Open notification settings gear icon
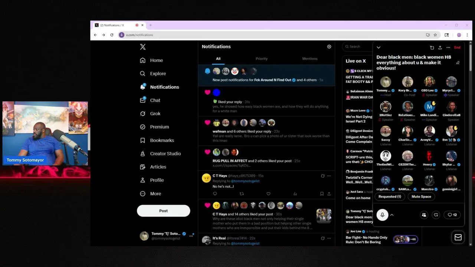 coord(329,47)
